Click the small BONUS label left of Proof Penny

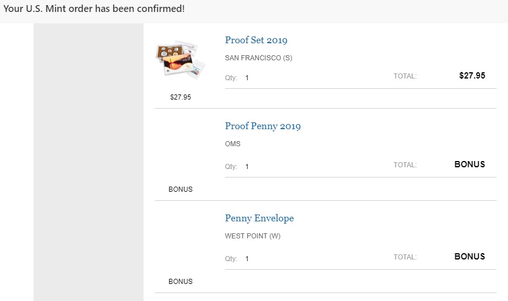pos(181,189)
